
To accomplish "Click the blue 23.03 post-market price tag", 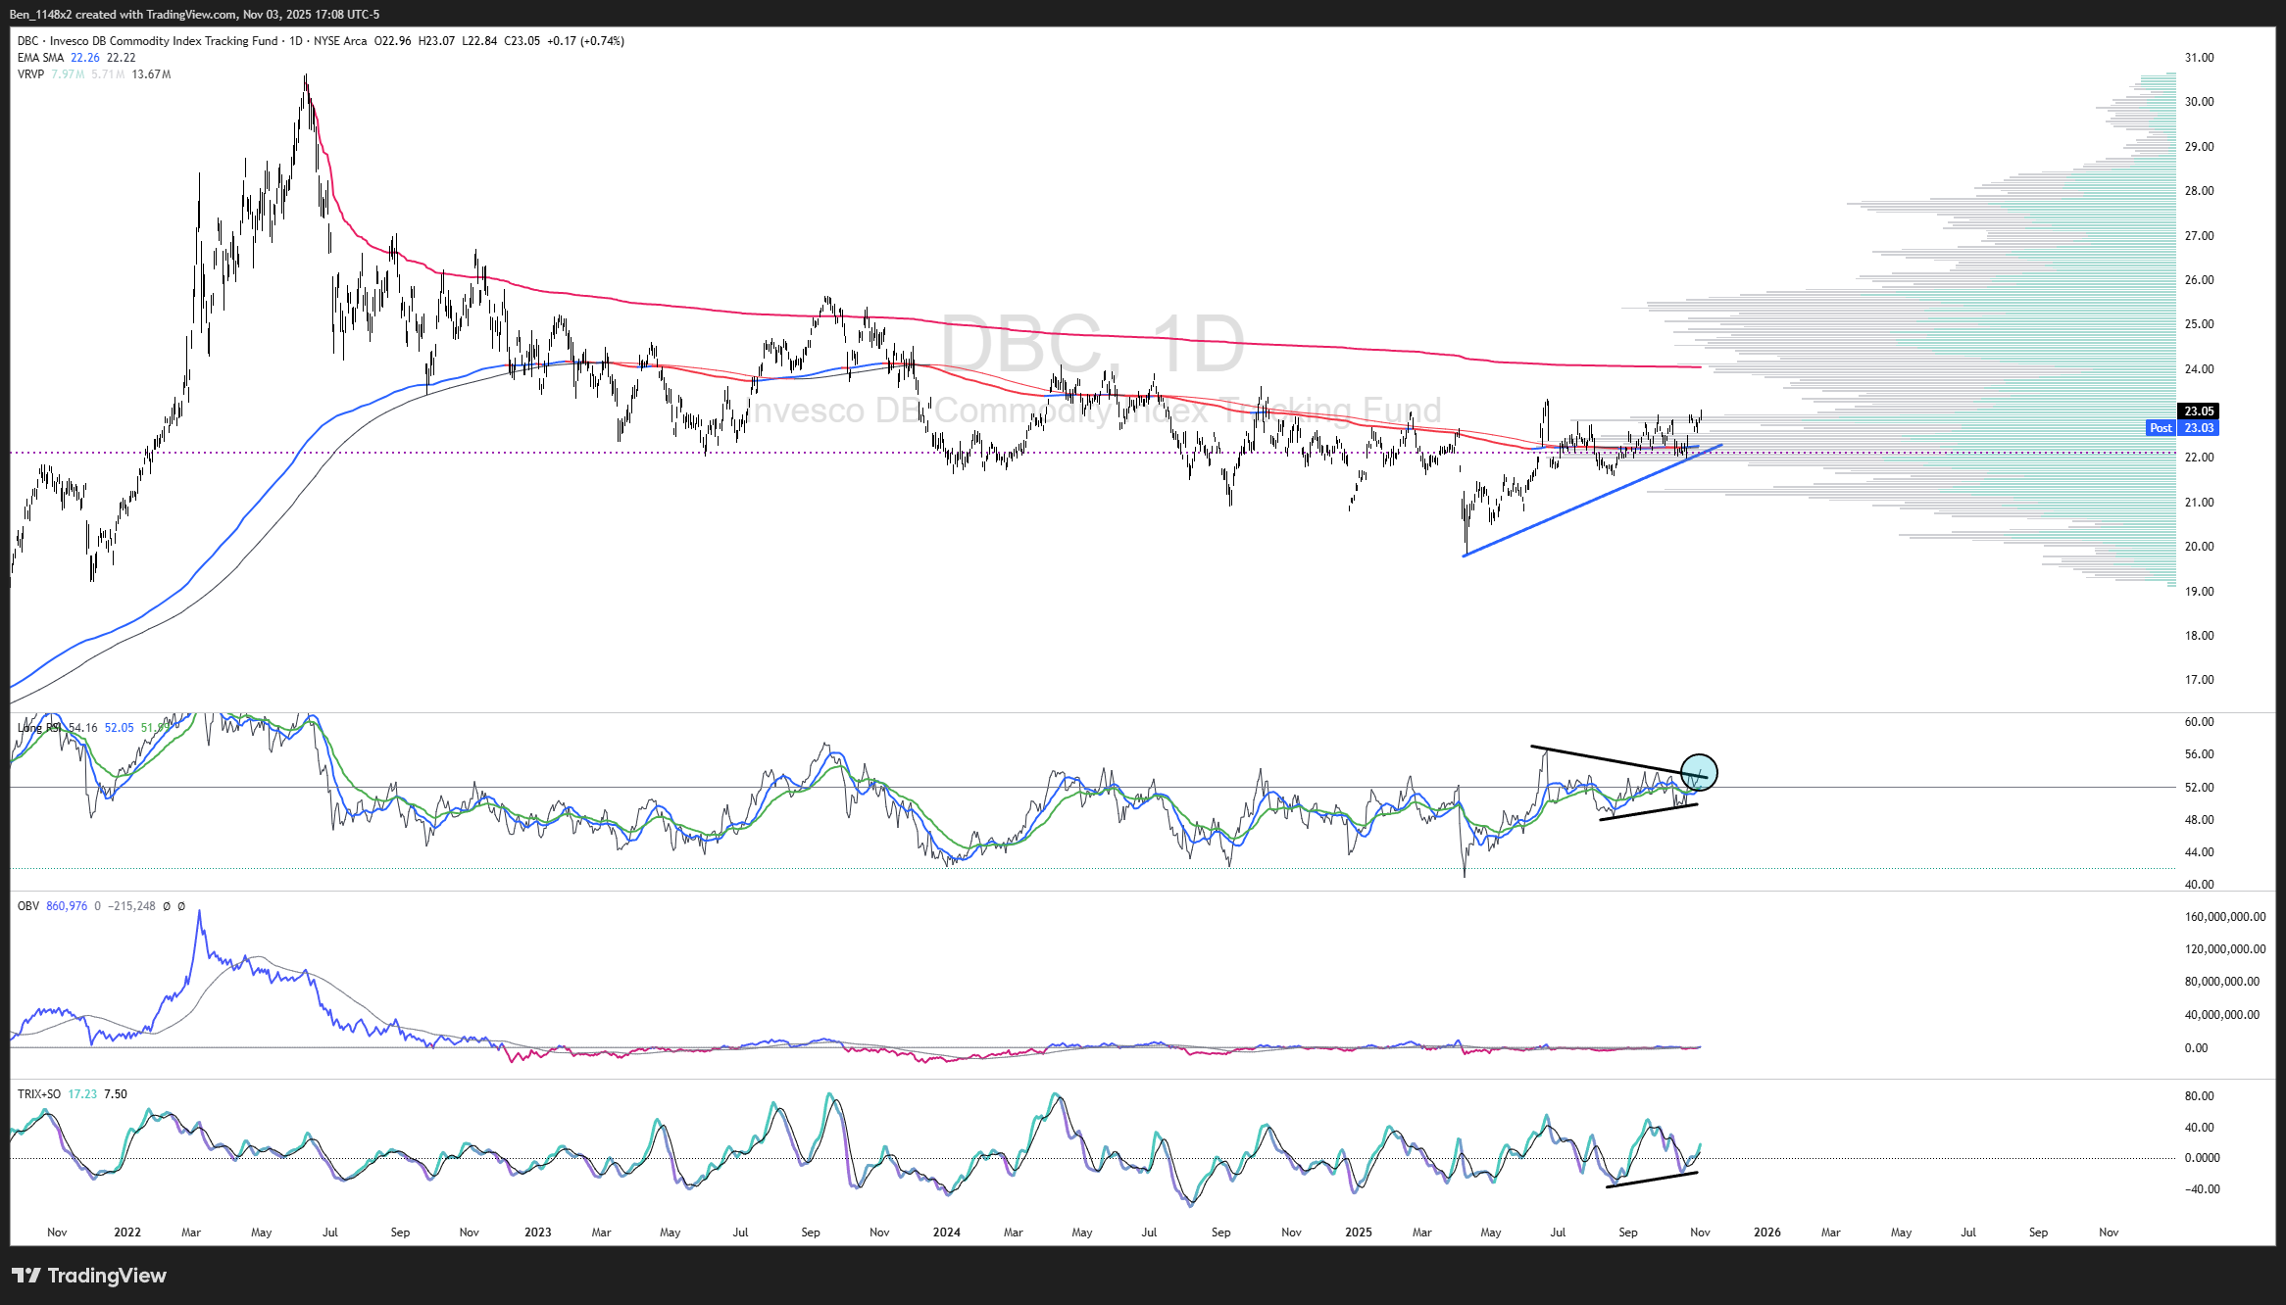I will click(x=2198, y=428).
